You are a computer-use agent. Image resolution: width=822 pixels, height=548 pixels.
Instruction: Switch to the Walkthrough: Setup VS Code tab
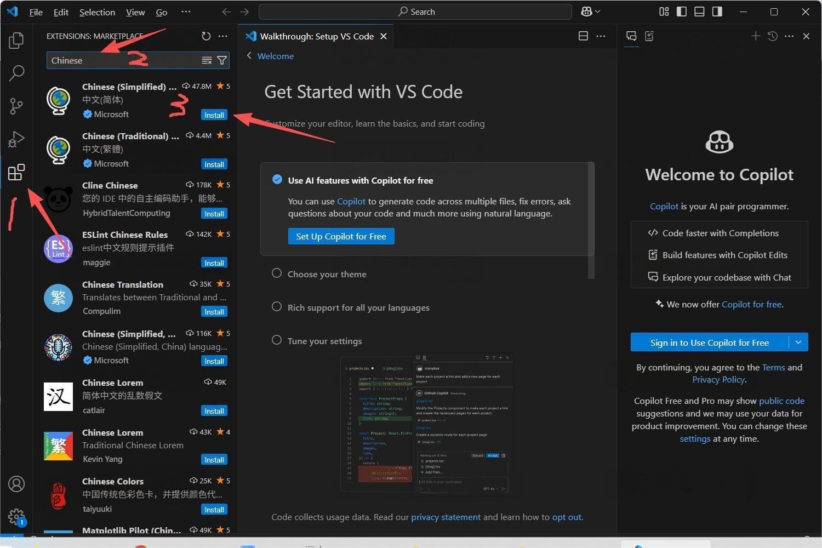coord(316,36)
